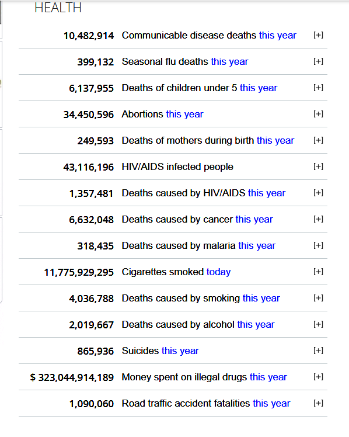Image resolution: width=349 pixels, height=437 pixels.
Task: Expand Road traffic accident fatalities row
Action: [x=318, y=403]
